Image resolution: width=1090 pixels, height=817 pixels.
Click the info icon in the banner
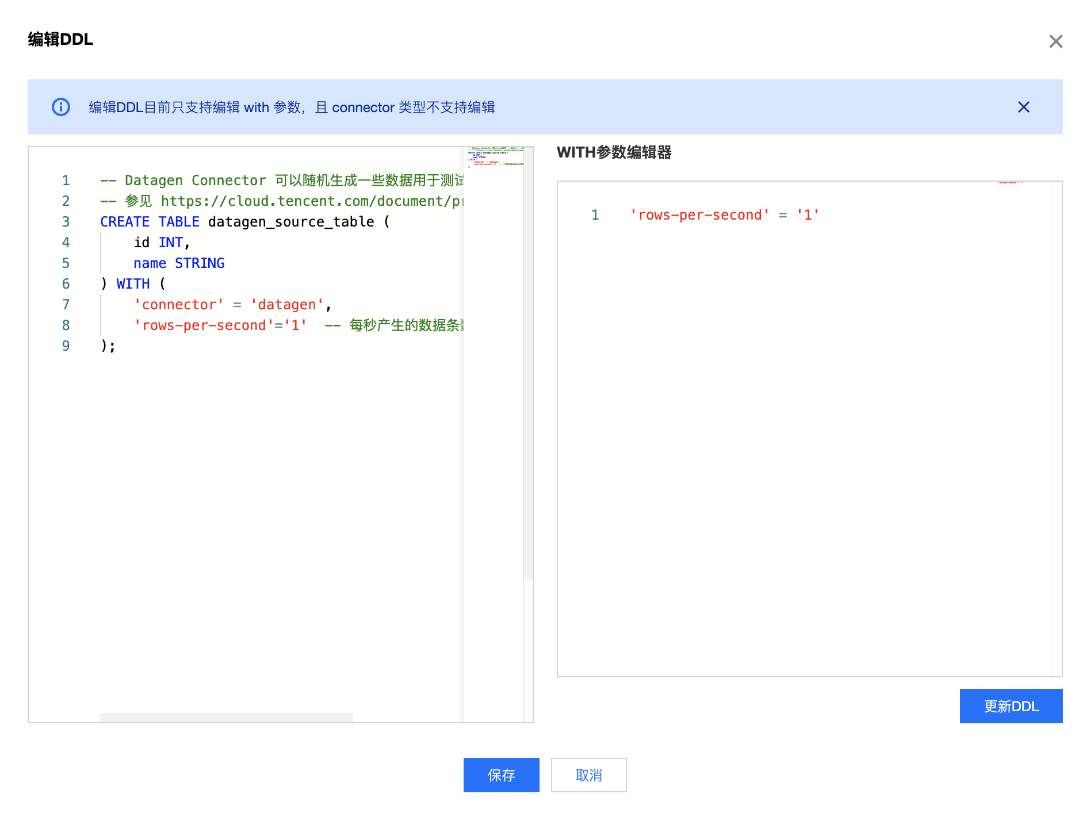(x=61, y=107)
